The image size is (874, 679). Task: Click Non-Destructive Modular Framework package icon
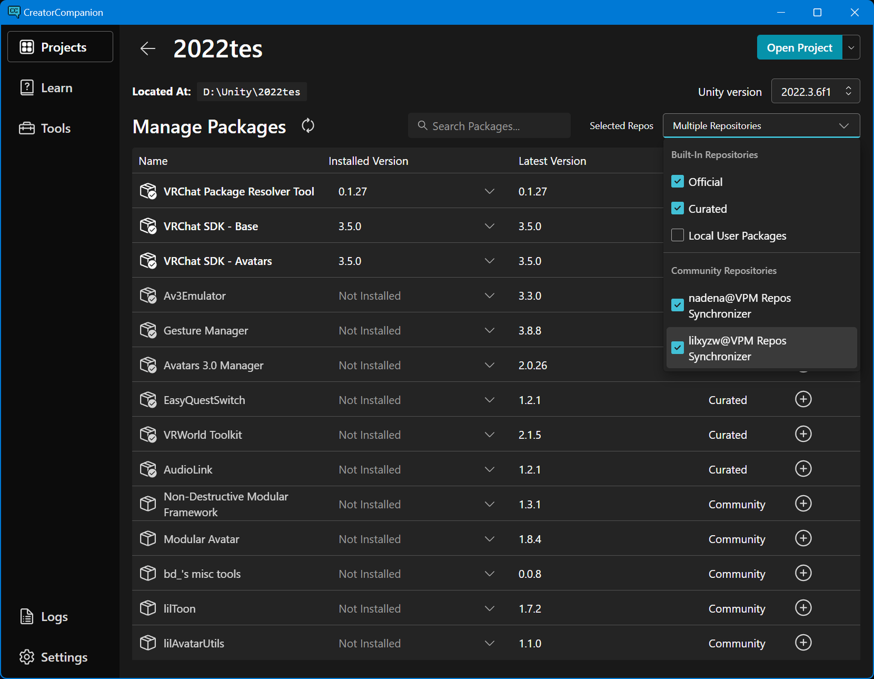[x=148, y=504]
